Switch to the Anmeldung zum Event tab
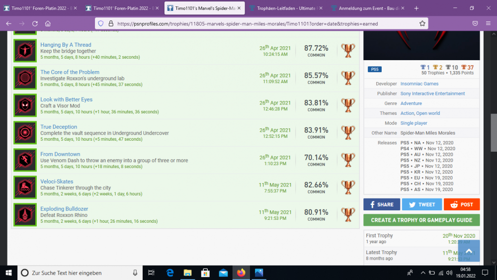 [368, 8]
